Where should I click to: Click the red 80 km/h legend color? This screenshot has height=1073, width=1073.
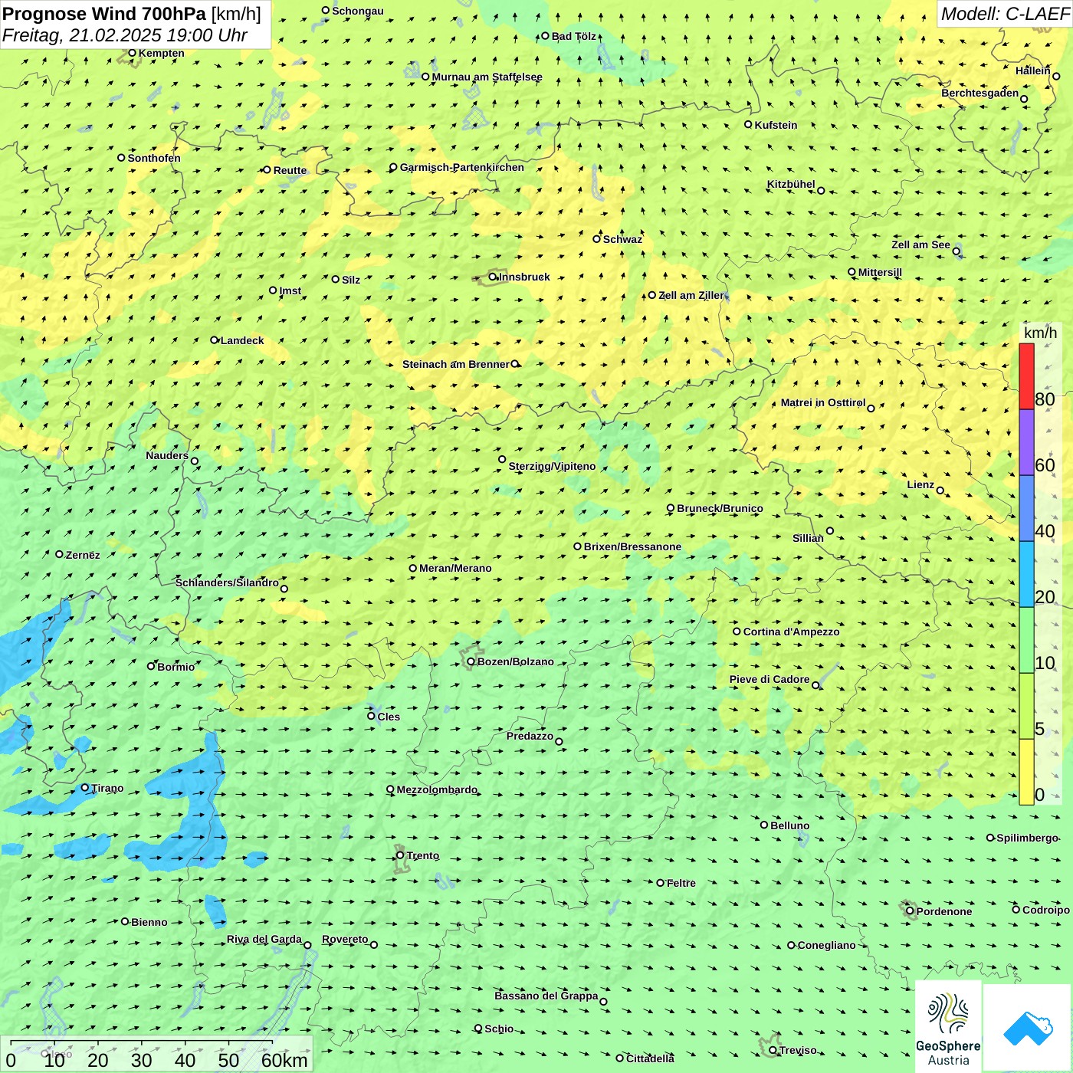point(1026,376)
